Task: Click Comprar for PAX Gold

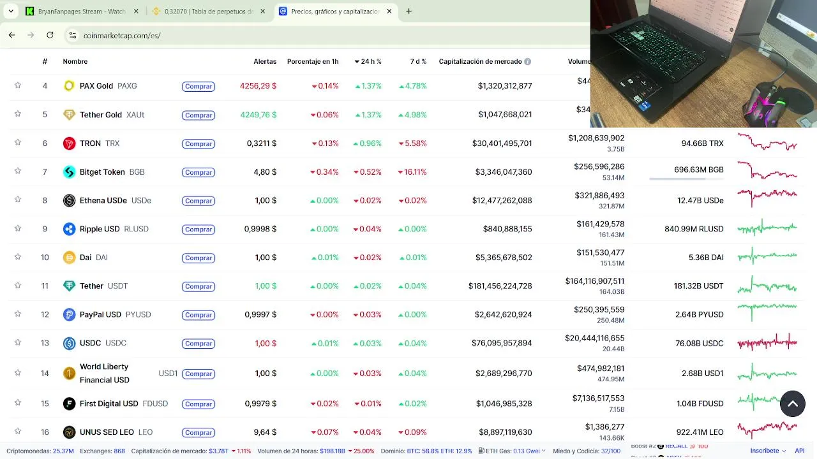Action: coord(198,86)
